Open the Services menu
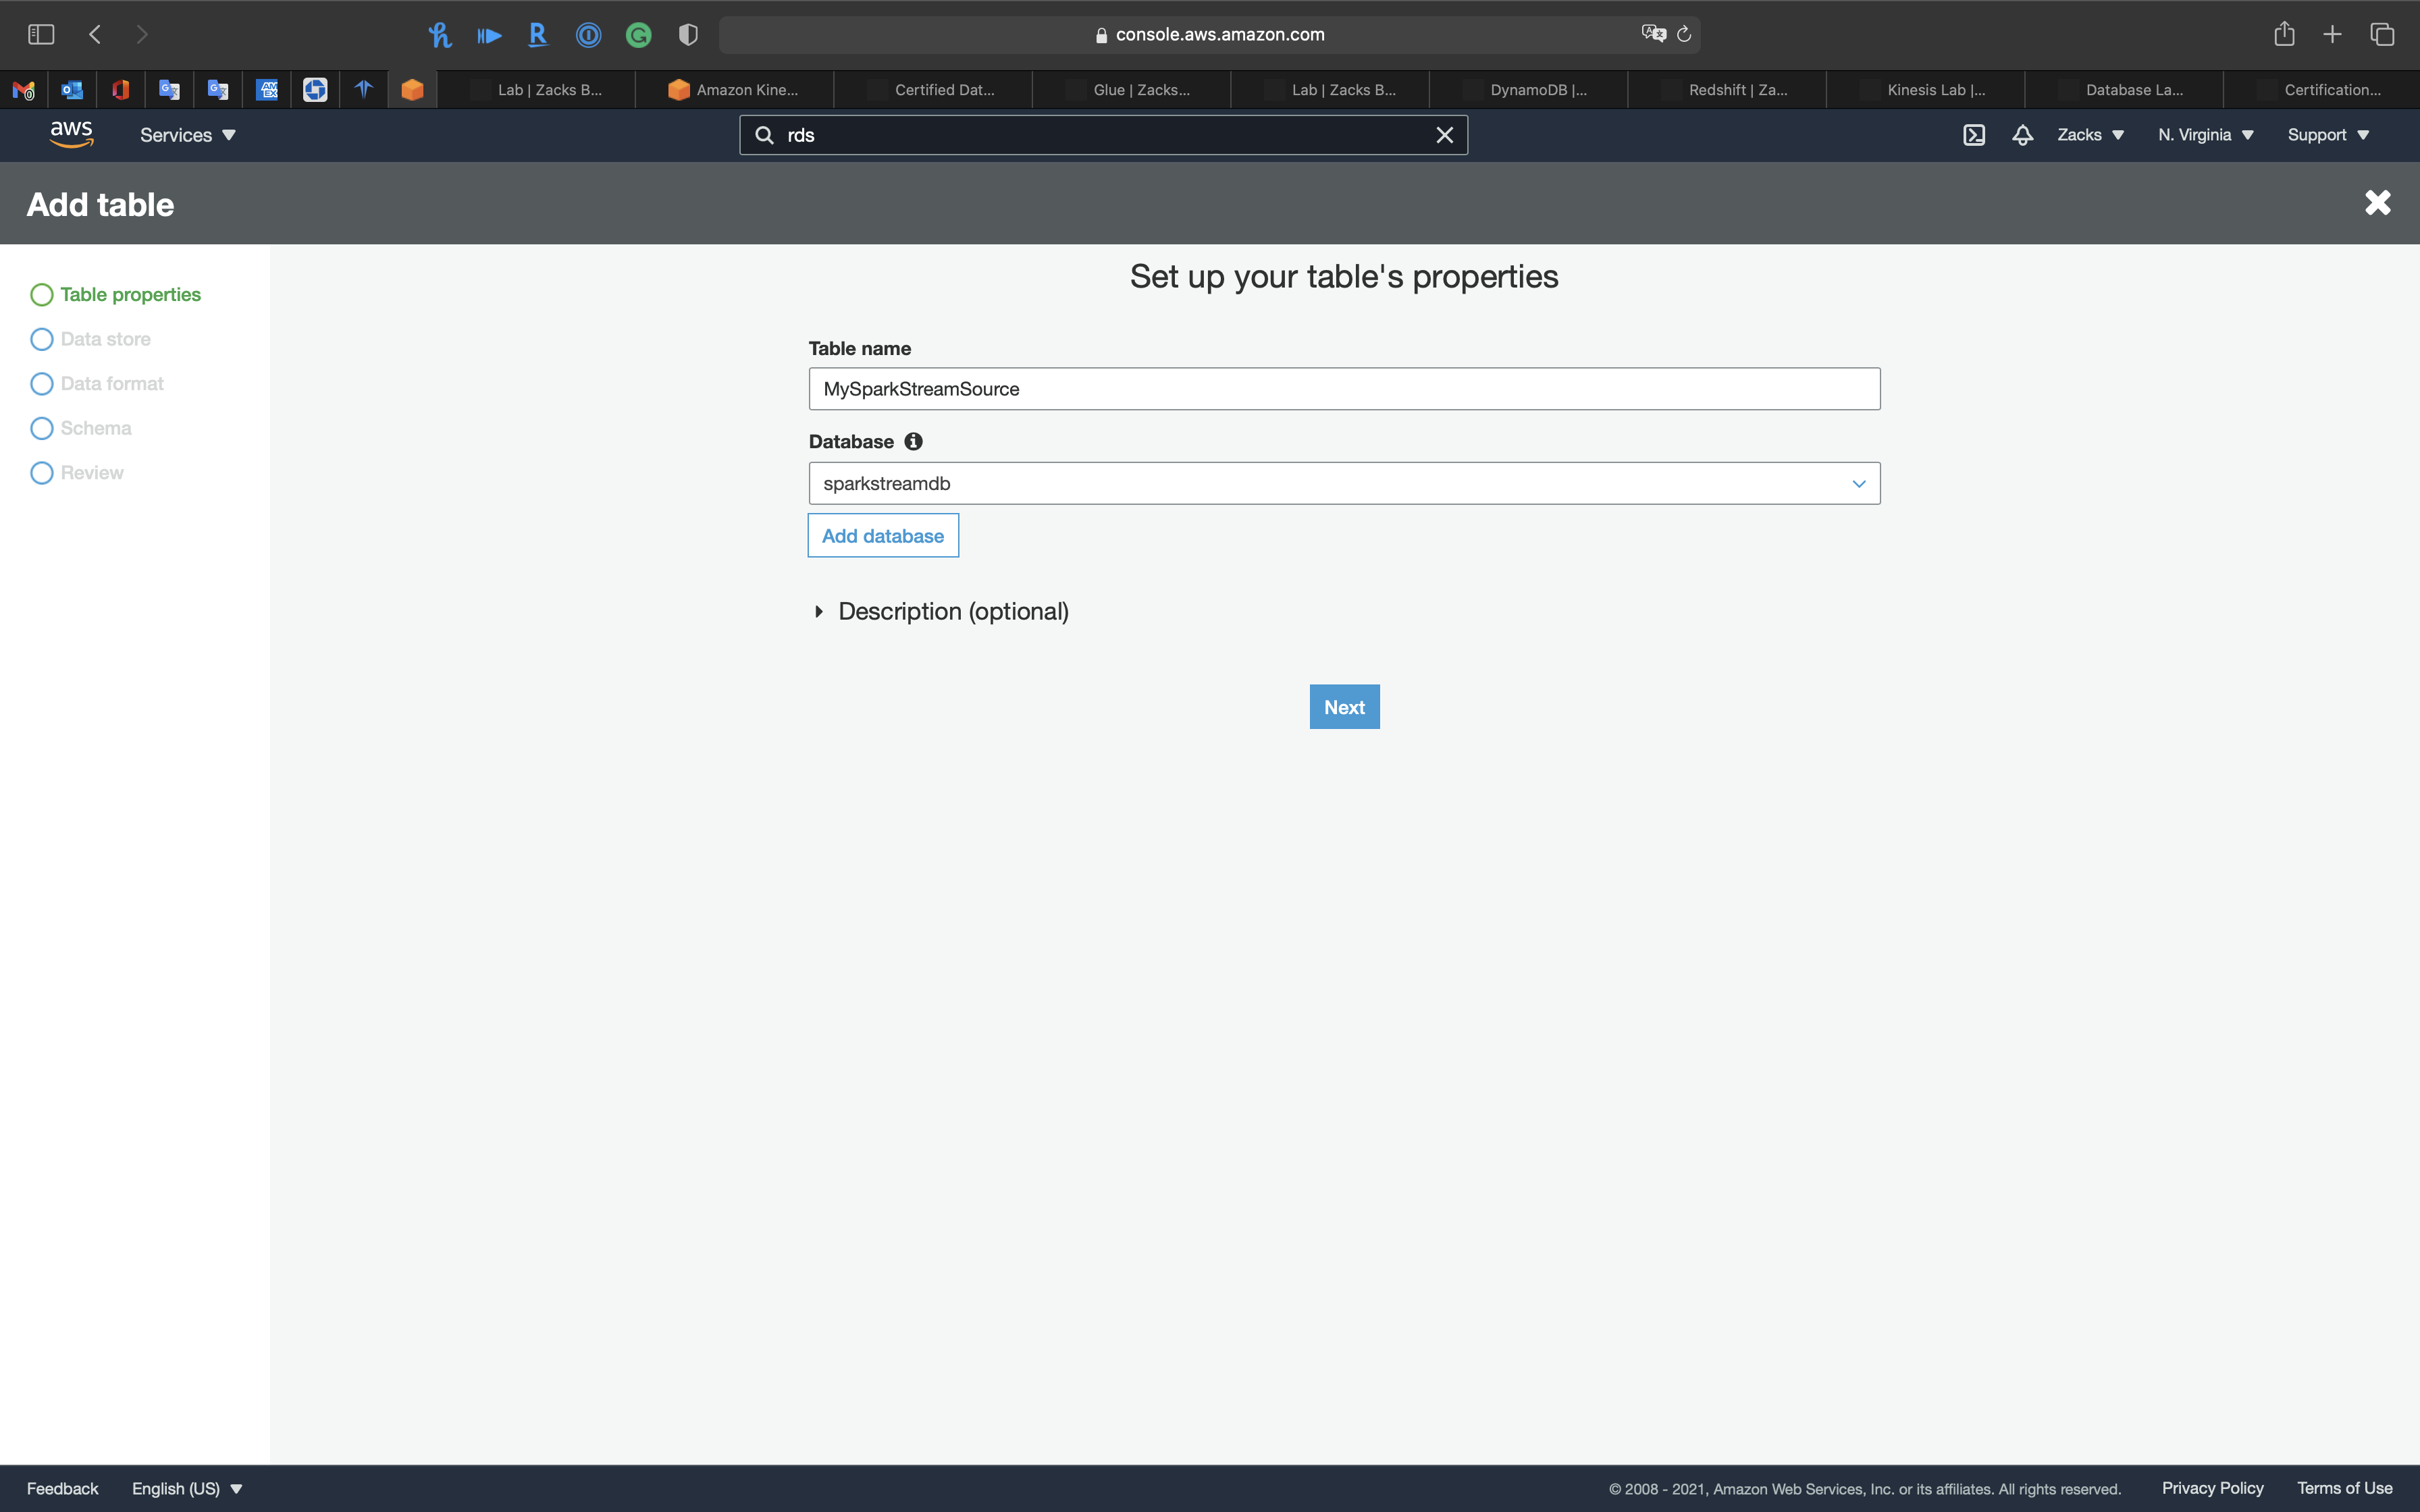Screen dimensions: 2420x1512 (x=187, y=135)
